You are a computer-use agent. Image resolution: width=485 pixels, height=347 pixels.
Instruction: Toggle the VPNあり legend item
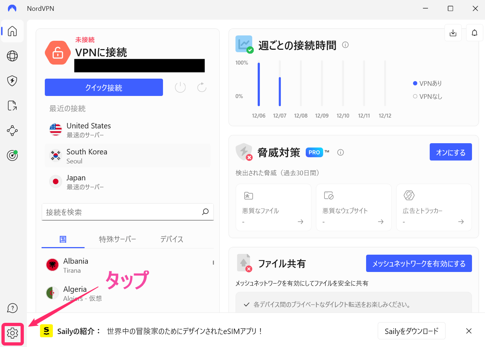[428, 83]
